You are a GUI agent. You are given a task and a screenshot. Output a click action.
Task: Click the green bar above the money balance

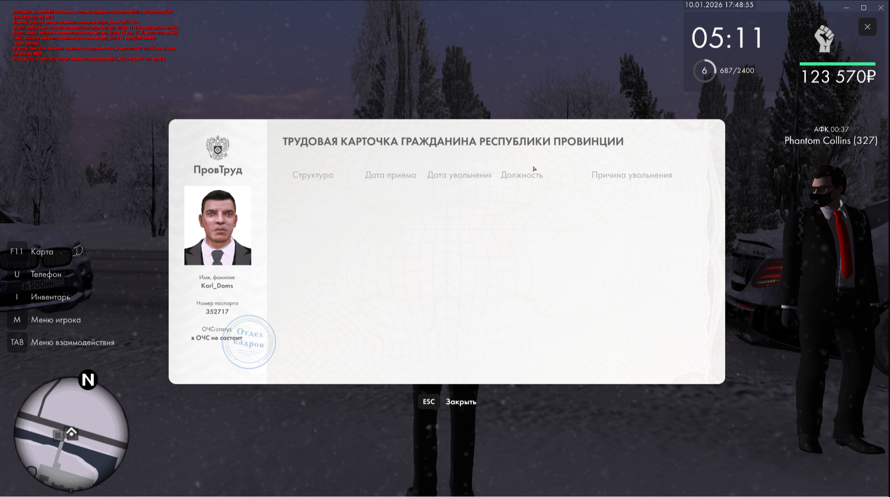click(837, 63)
